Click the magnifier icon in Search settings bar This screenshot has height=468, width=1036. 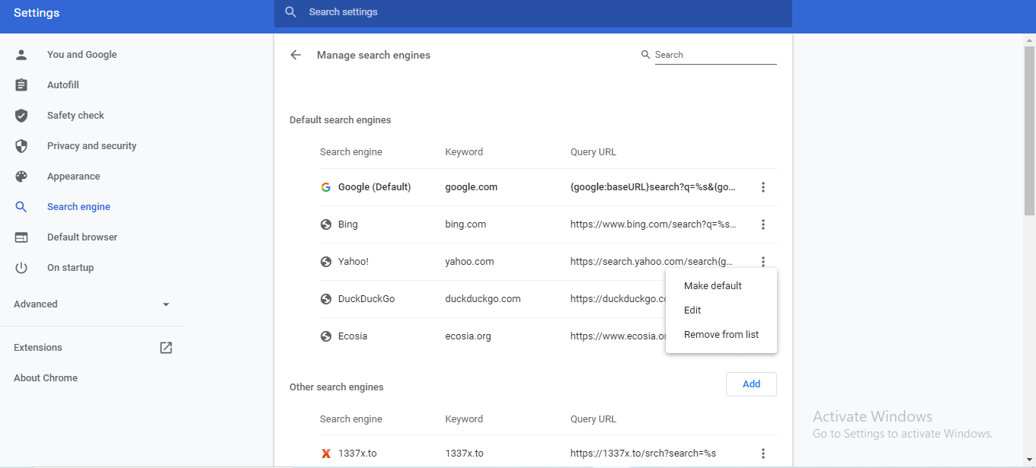pyautogui.click(x=290, y=12)
